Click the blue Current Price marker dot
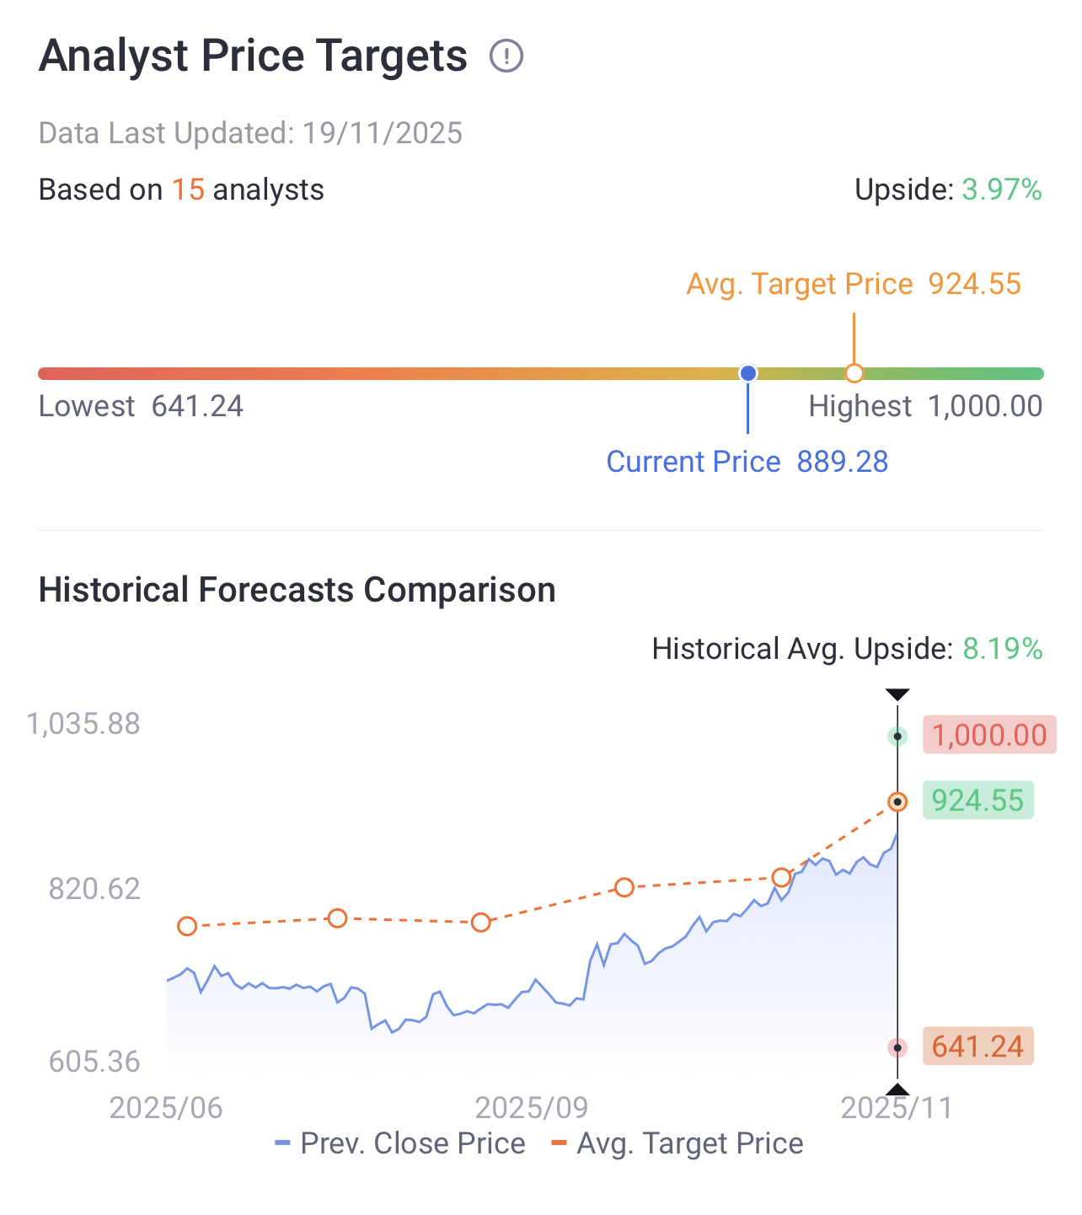1082x1215 pixels. pos(747,373)
